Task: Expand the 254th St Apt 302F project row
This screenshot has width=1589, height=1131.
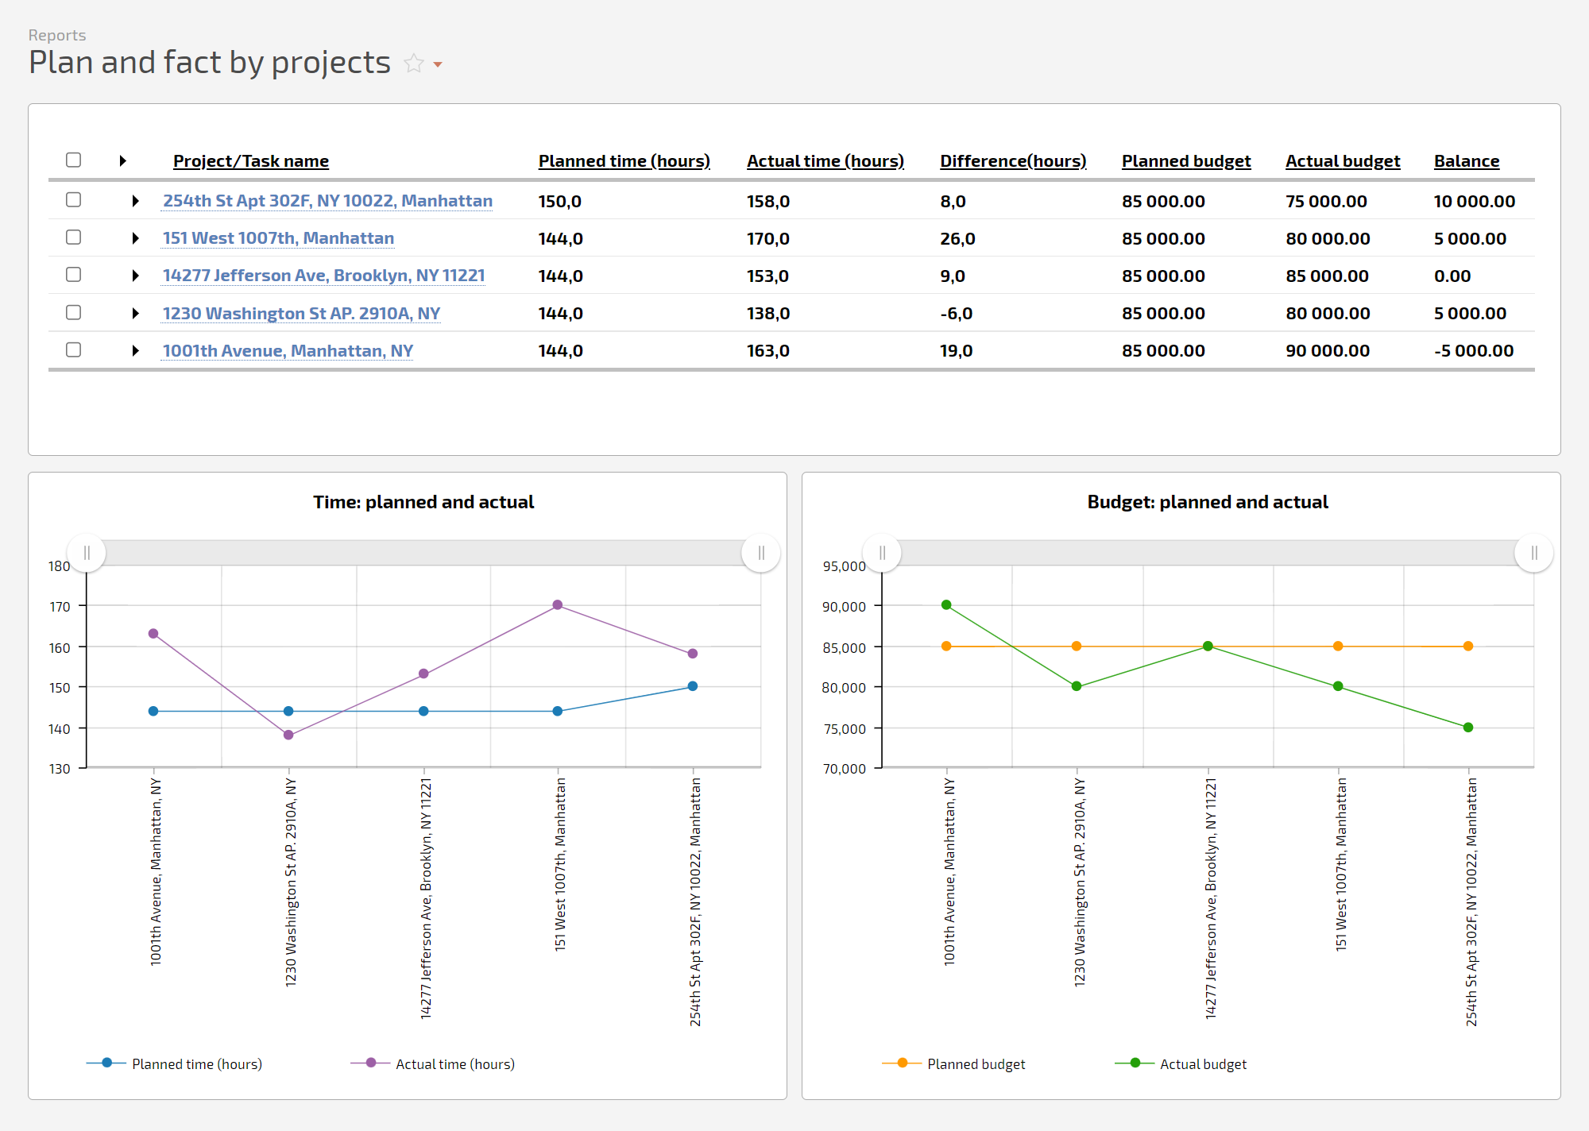Action: coord(136,201)
